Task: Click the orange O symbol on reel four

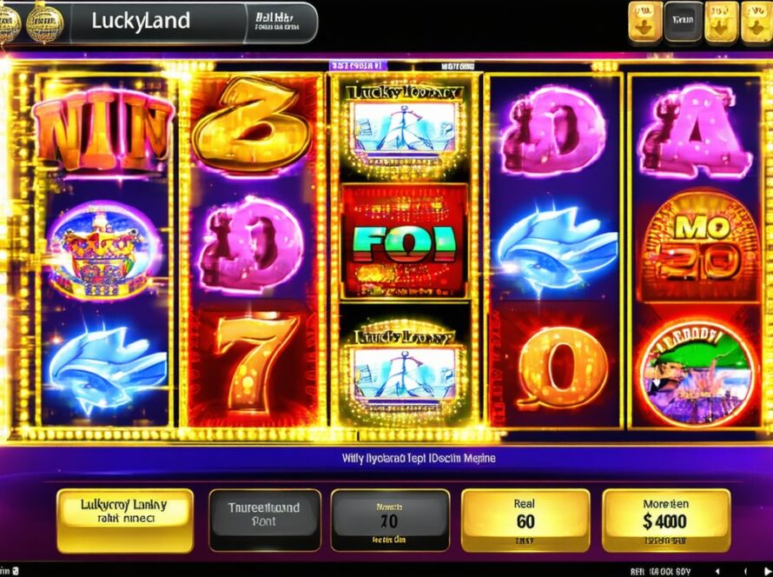Action: (x=562, y=368)
